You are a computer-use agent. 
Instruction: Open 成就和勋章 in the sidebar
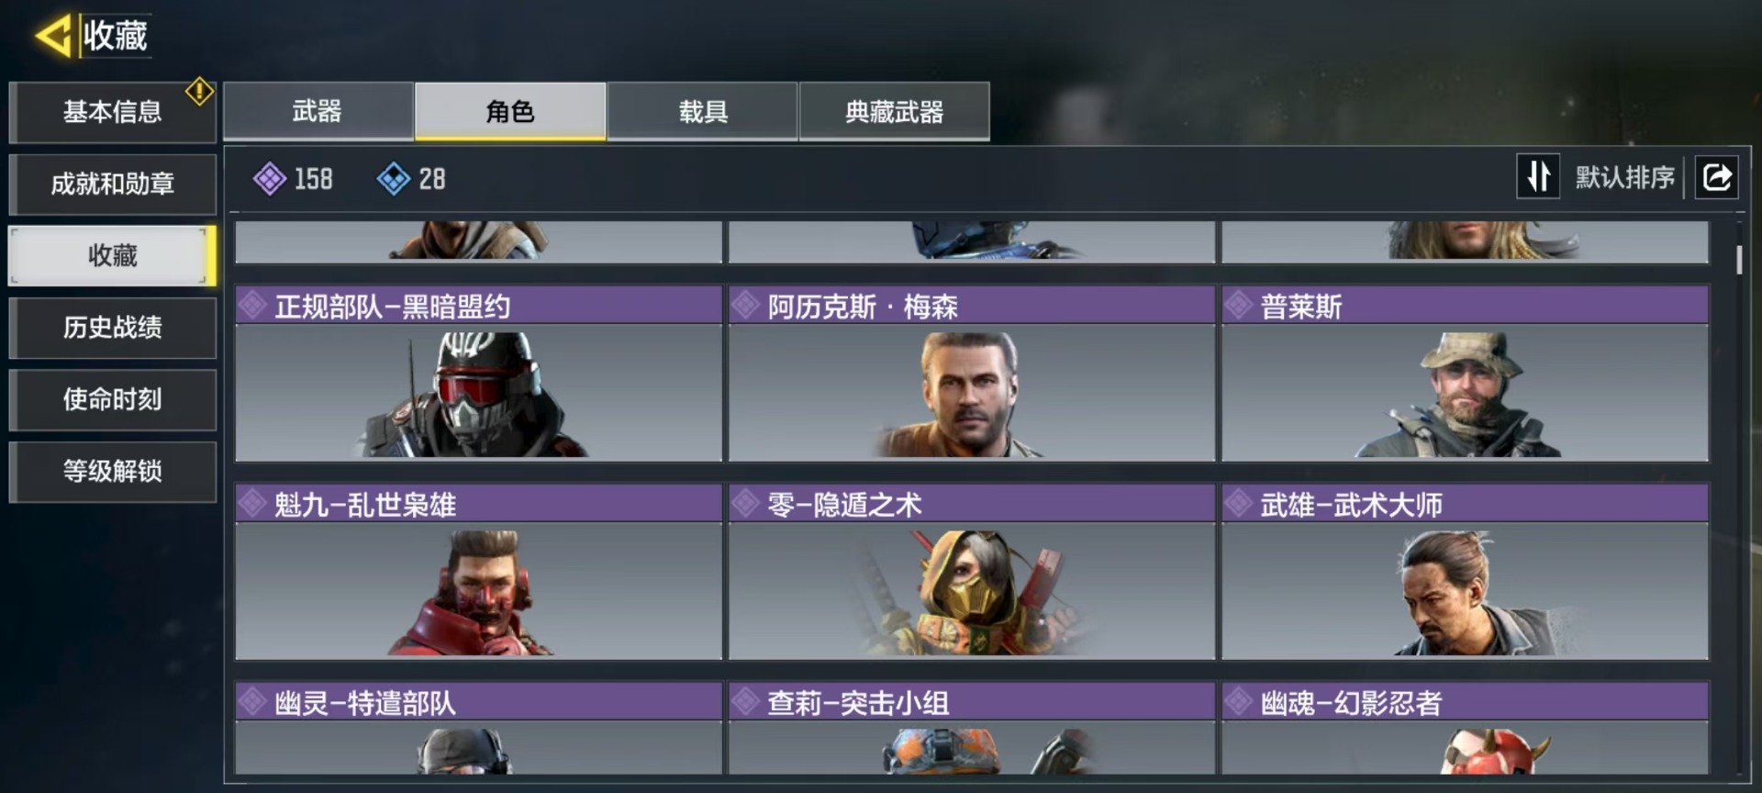113,184
